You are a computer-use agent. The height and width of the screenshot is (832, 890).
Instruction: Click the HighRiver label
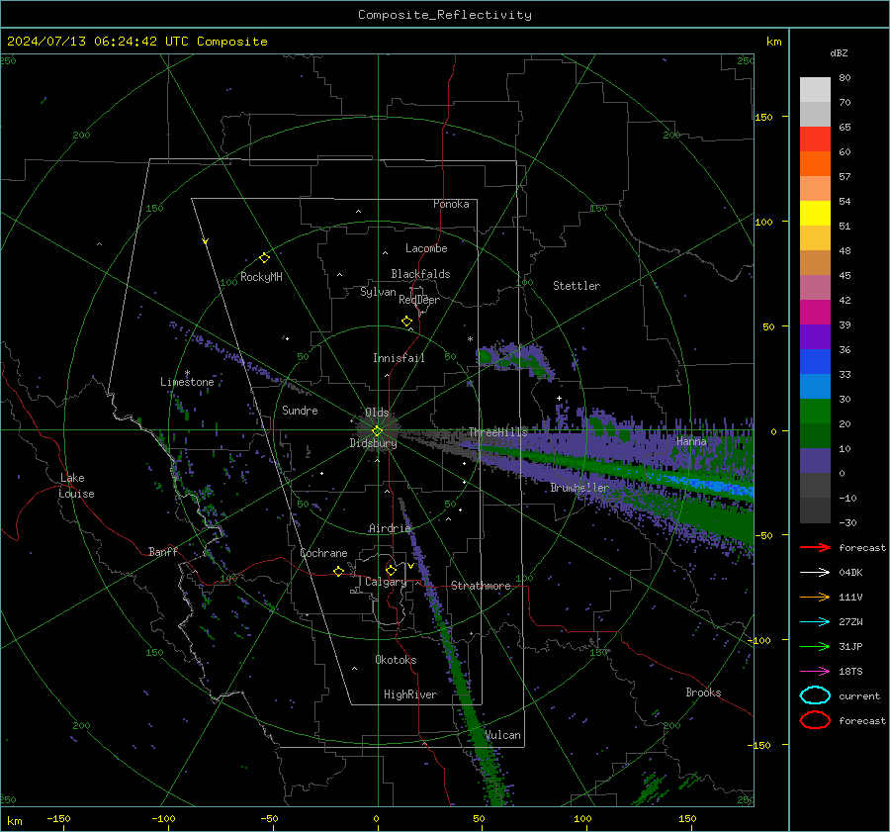click(410, 694)
